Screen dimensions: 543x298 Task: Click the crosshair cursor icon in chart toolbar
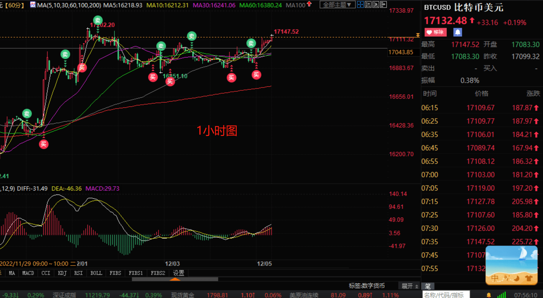[360, 4]
